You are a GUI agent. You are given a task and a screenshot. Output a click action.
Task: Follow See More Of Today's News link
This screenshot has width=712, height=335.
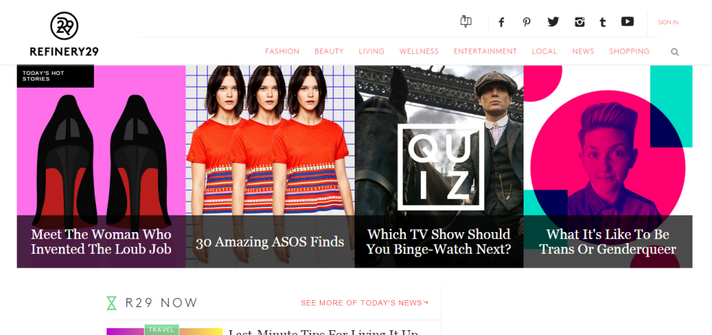(x=364, y=303)
